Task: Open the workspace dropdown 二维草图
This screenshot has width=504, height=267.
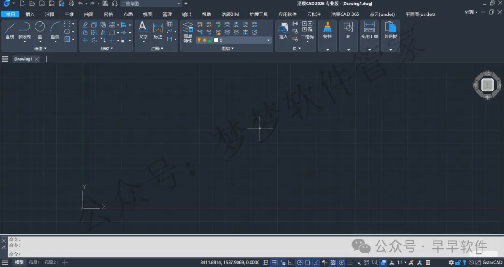Action: click(151, 4)
